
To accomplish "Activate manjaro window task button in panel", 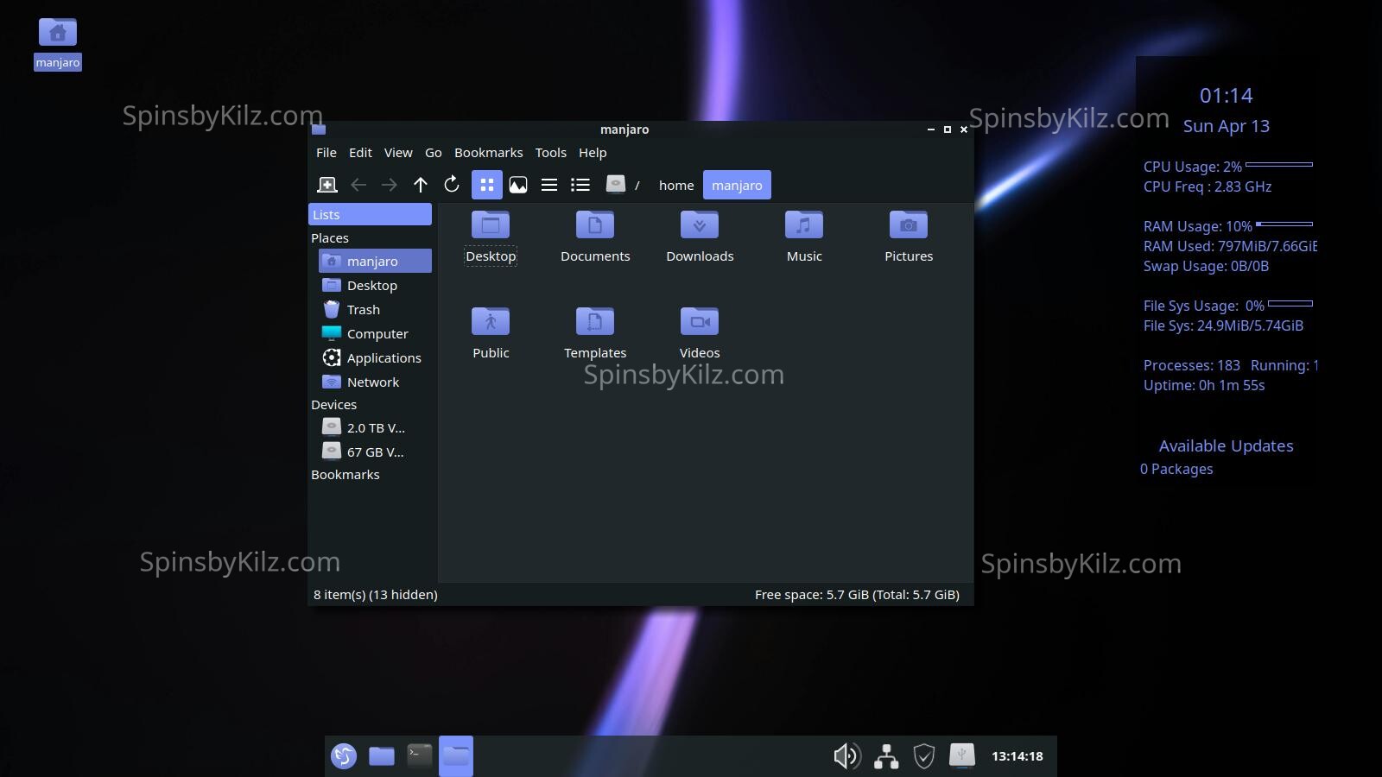I will pyautogui.click(x=456, y=756).
